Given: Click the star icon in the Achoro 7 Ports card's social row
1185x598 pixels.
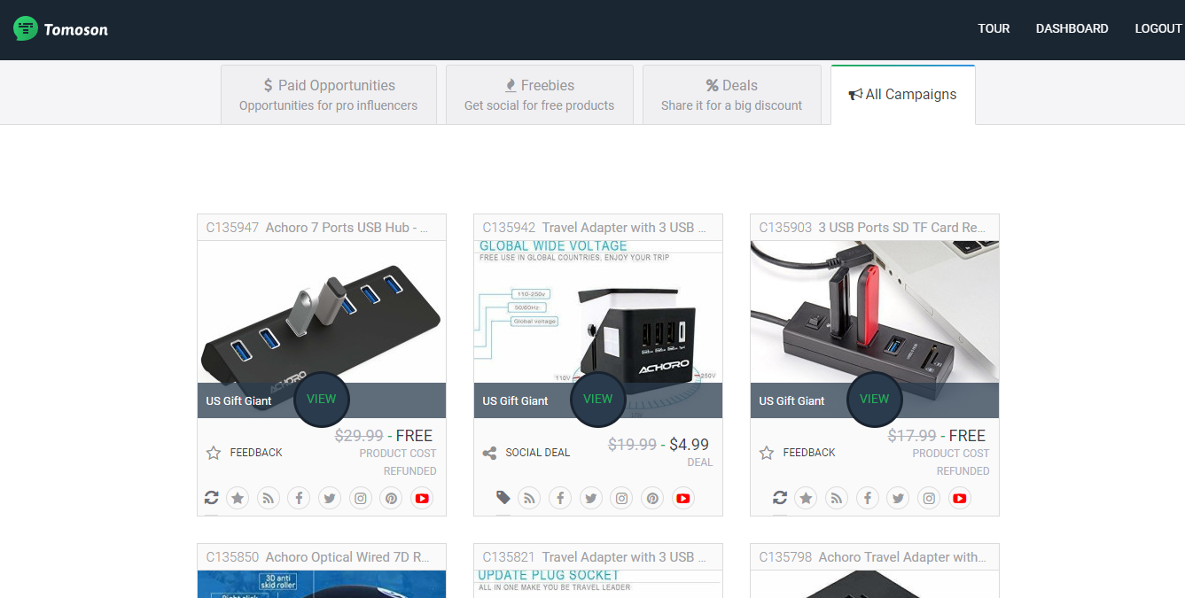Looking at the screenshot, I should coord(238,499).
